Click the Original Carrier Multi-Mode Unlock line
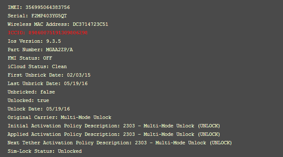The height and width of the screenshot is (157, 283). point(60,118)
